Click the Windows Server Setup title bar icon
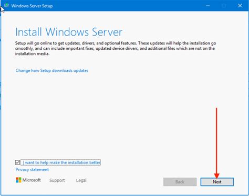This screenshot has width=249, height=196. point(7,5)
